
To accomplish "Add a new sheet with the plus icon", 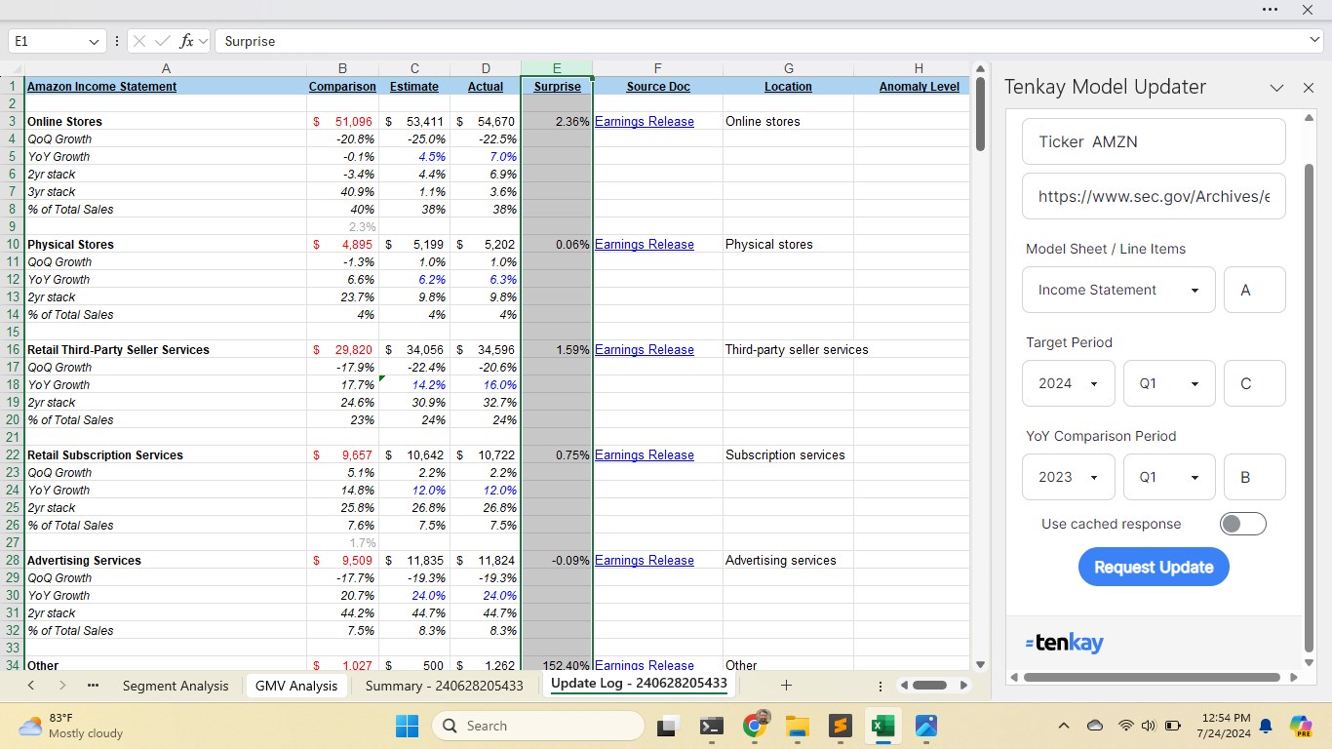I will (x=786, y=686).
